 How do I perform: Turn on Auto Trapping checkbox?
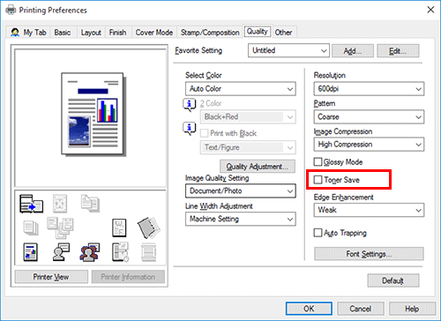(x=318, y=233)
